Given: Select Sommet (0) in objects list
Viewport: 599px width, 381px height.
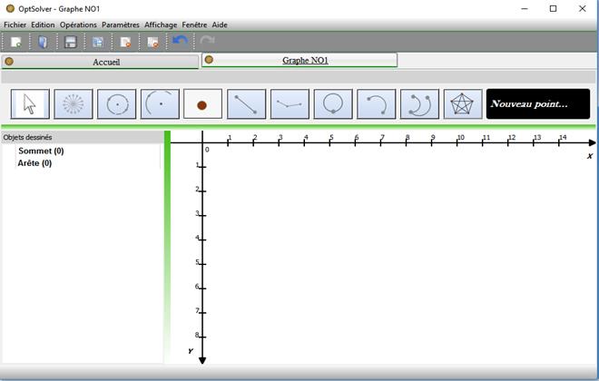Looking at the screenshot, I should pos(41,151).
